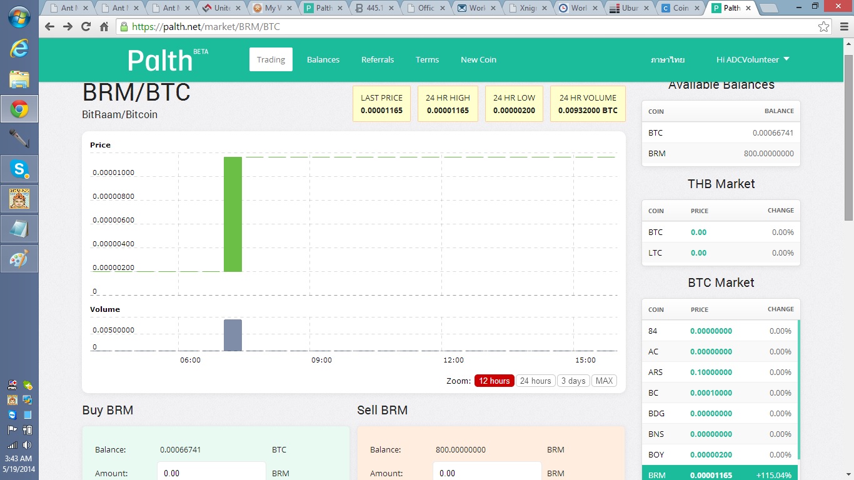Open the volume speaker tray icon
The image size is (854, 480).
click(27, 445)
